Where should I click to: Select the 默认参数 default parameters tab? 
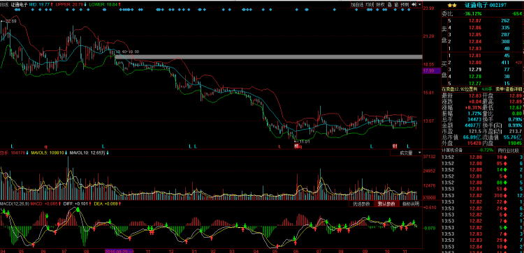point(386,204)
